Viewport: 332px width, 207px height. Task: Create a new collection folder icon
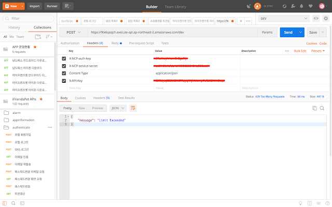pos(38,37)
